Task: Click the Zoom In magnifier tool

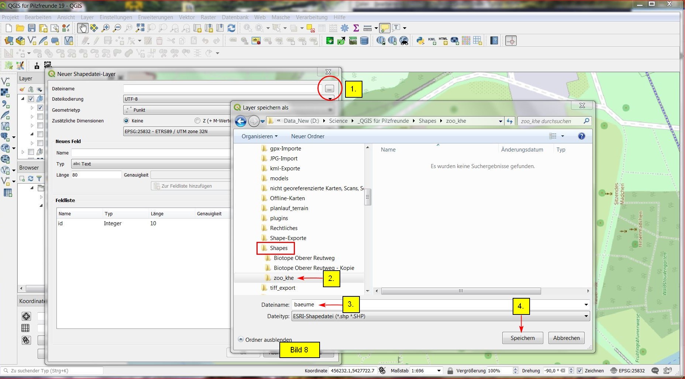Action: 106,28
